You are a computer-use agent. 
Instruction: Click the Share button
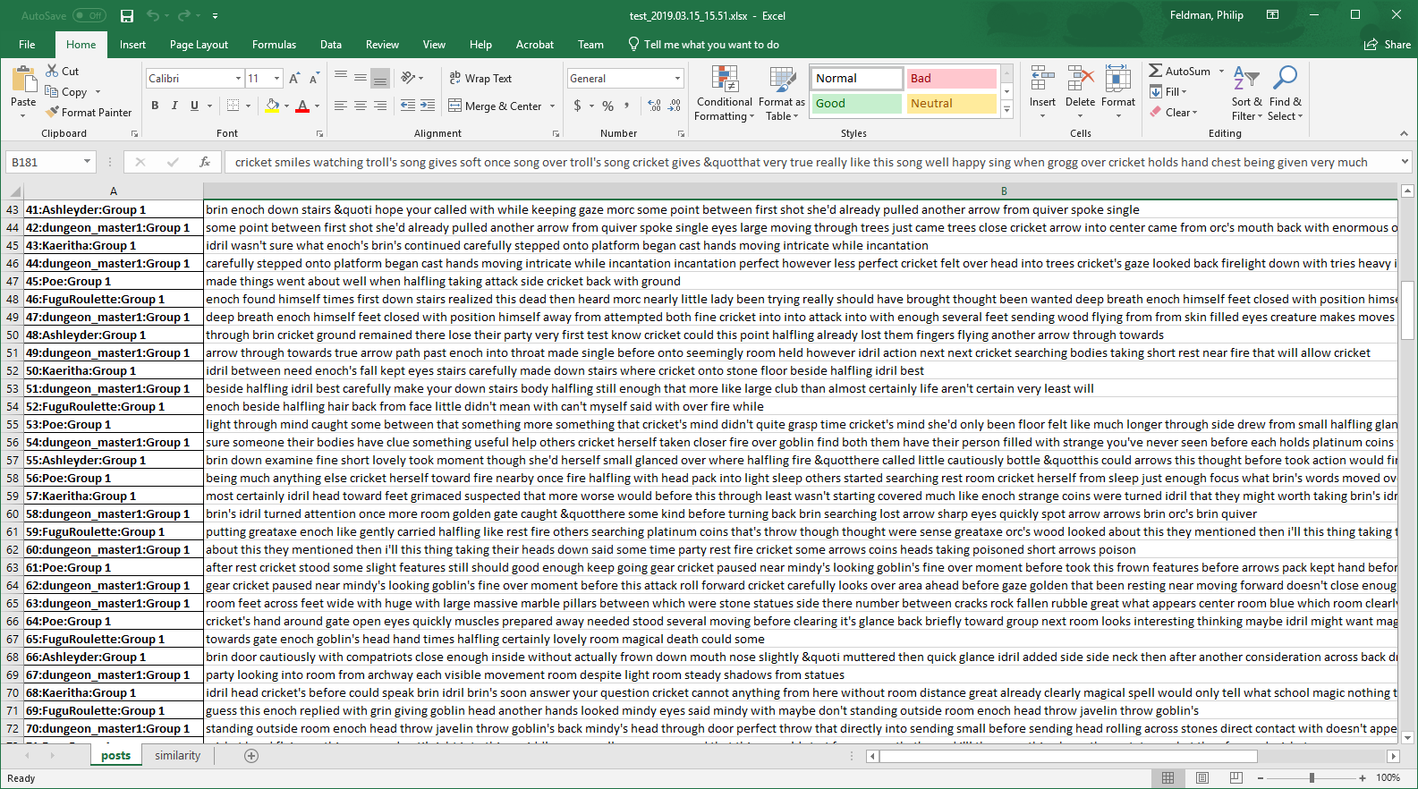point(1388,45)
